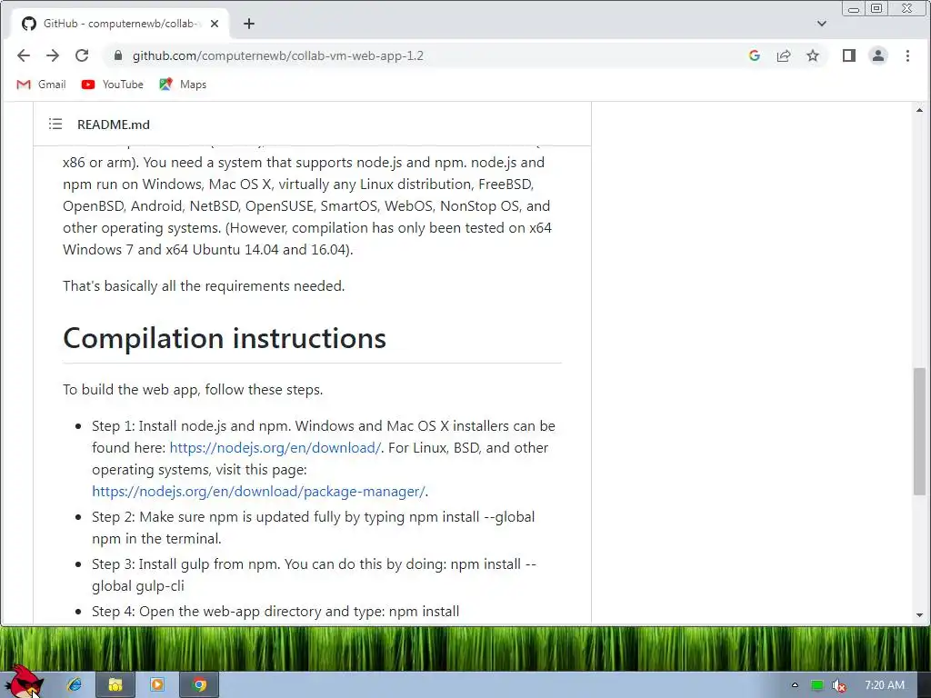931x698 pixels.
Task: Open the nodejs.org package-manager link
Action: 258,492
